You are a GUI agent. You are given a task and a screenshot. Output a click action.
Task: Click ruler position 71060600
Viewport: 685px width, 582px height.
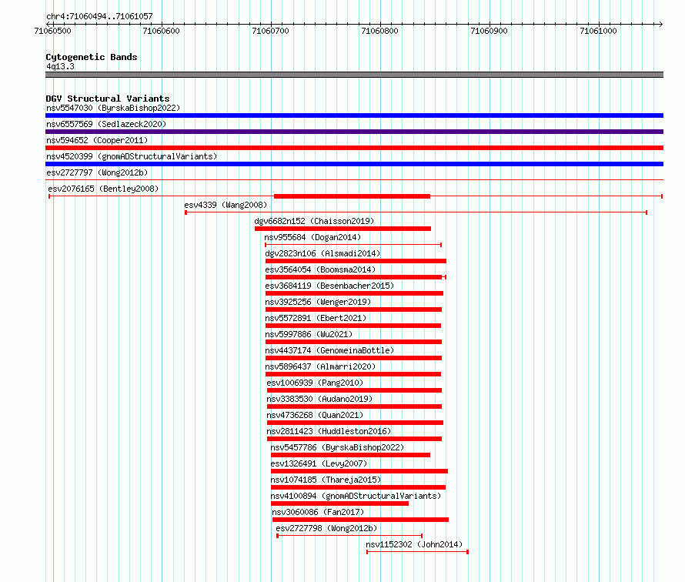[x=161, y=31]
